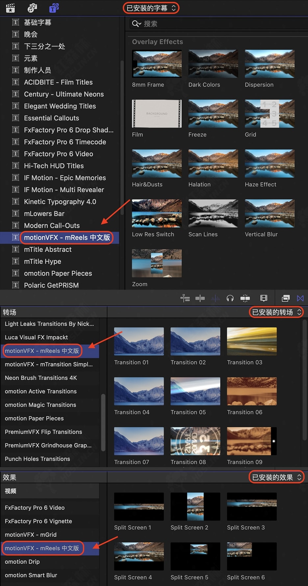The width and height of the screenshot is (308, 586).
Task: Click the Dispersion overlay thumbnail
Action: pyautogui.click(x=269, y=64)
